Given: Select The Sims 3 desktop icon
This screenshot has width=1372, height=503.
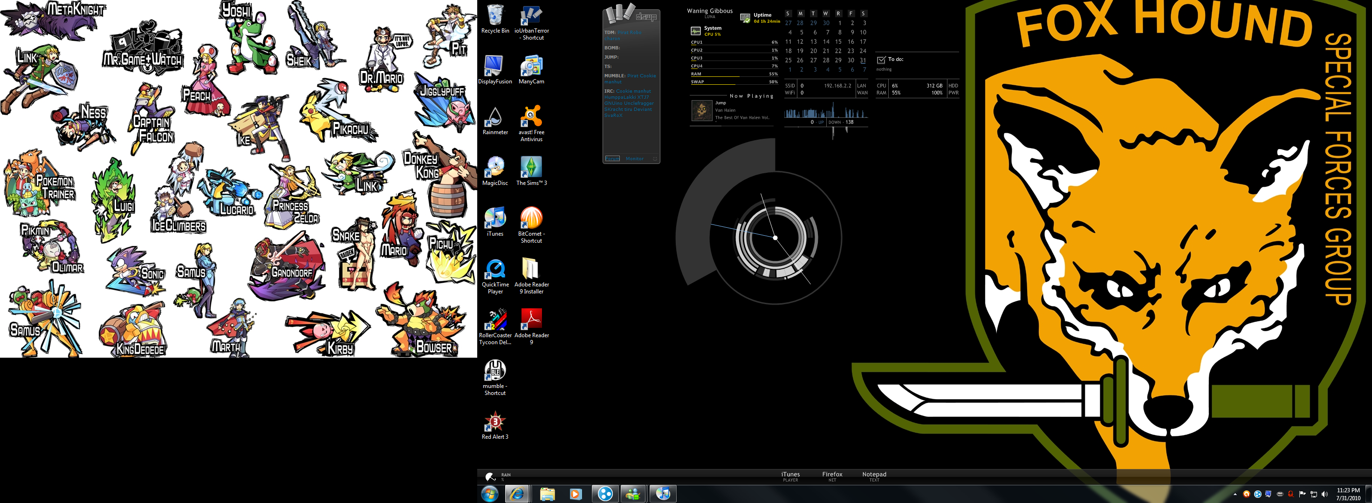Looking at the screenshot, I should (x=532, y=171).
